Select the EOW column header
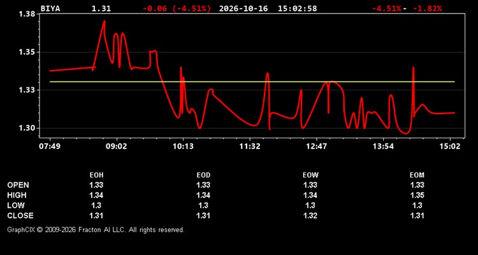Viewport: 478px width, 255px height. pyautogui.click(x=310, y=175)
